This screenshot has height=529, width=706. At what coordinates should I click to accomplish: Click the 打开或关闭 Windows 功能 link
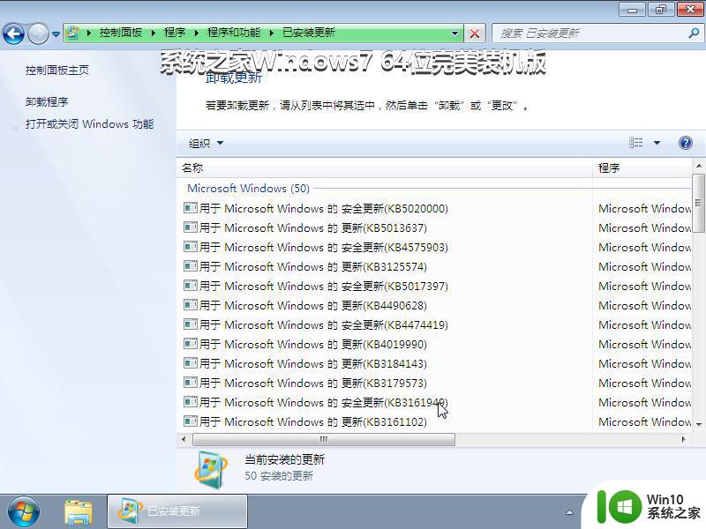(89, 124)
